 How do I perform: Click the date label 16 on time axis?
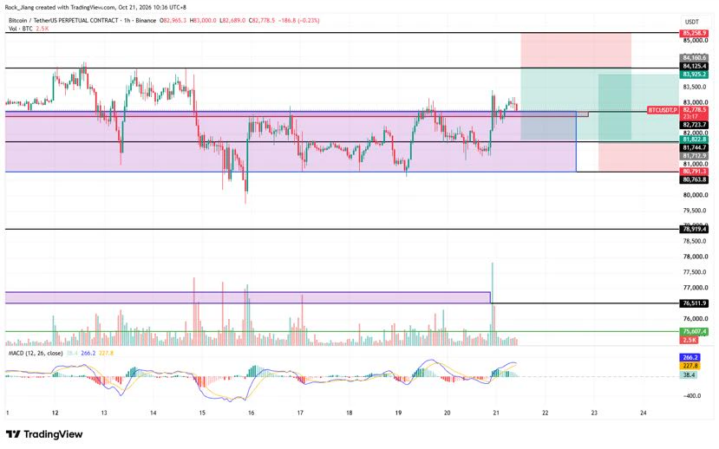(251, 413)
